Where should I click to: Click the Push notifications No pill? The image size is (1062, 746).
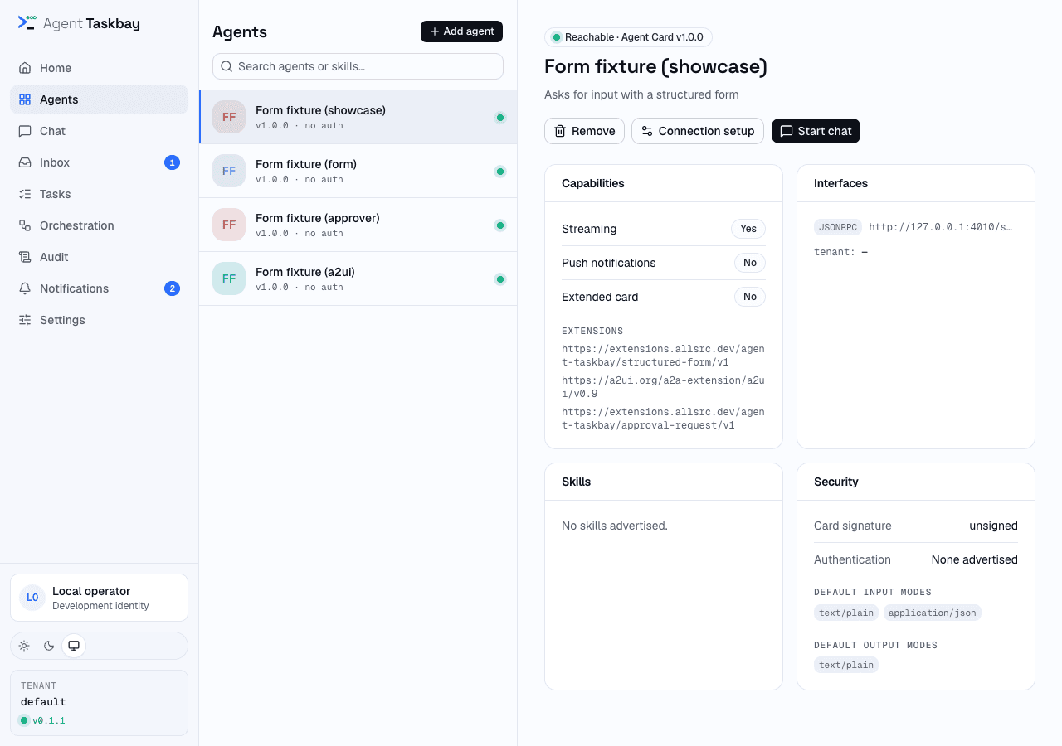pos(750,263)
